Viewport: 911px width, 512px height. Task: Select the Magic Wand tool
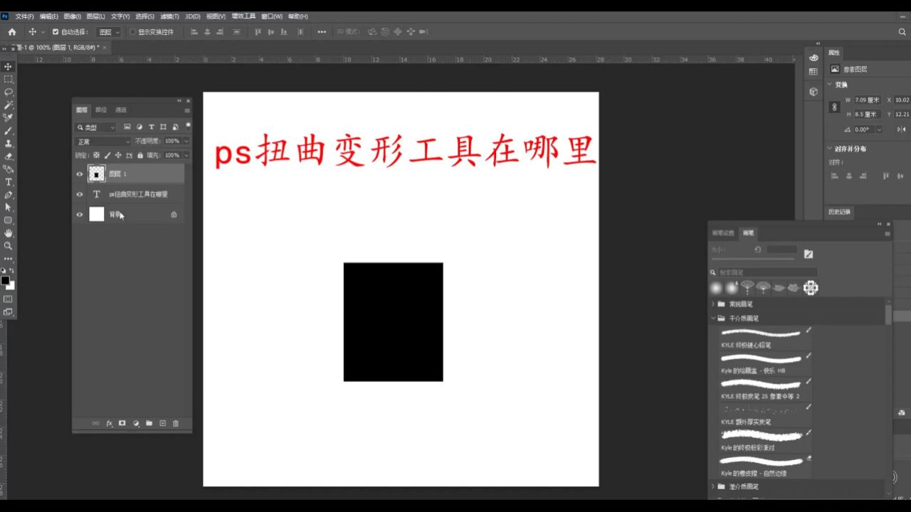(7, 105)
